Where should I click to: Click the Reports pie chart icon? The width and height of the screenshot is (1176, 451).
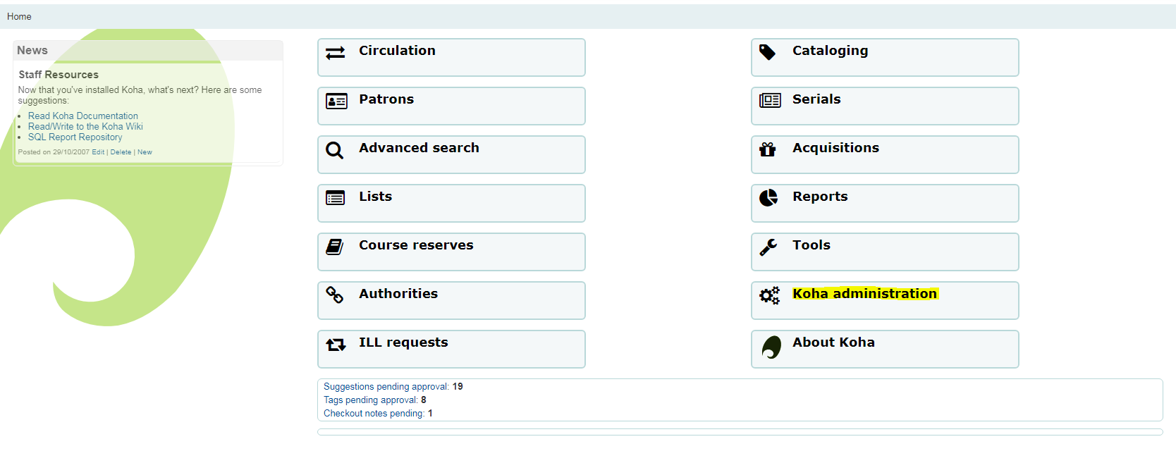[x=768, y=198]
